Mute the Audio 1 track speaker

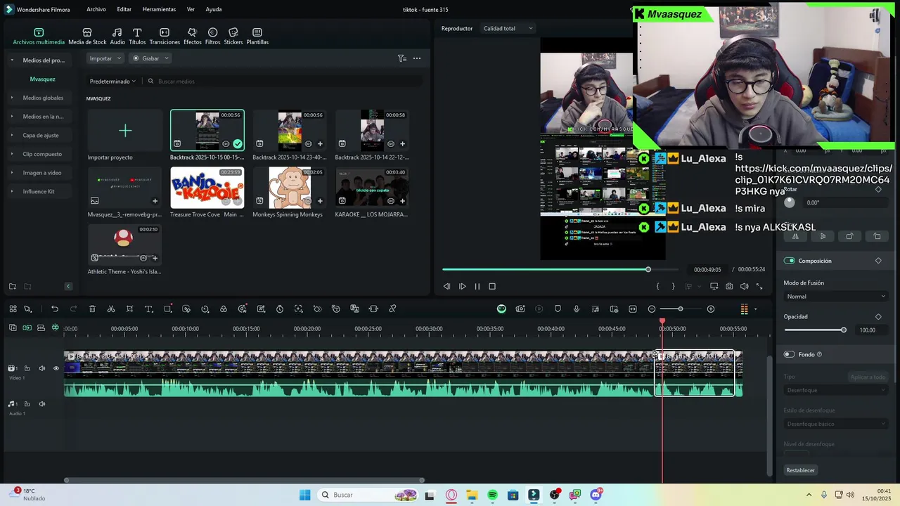42,404
